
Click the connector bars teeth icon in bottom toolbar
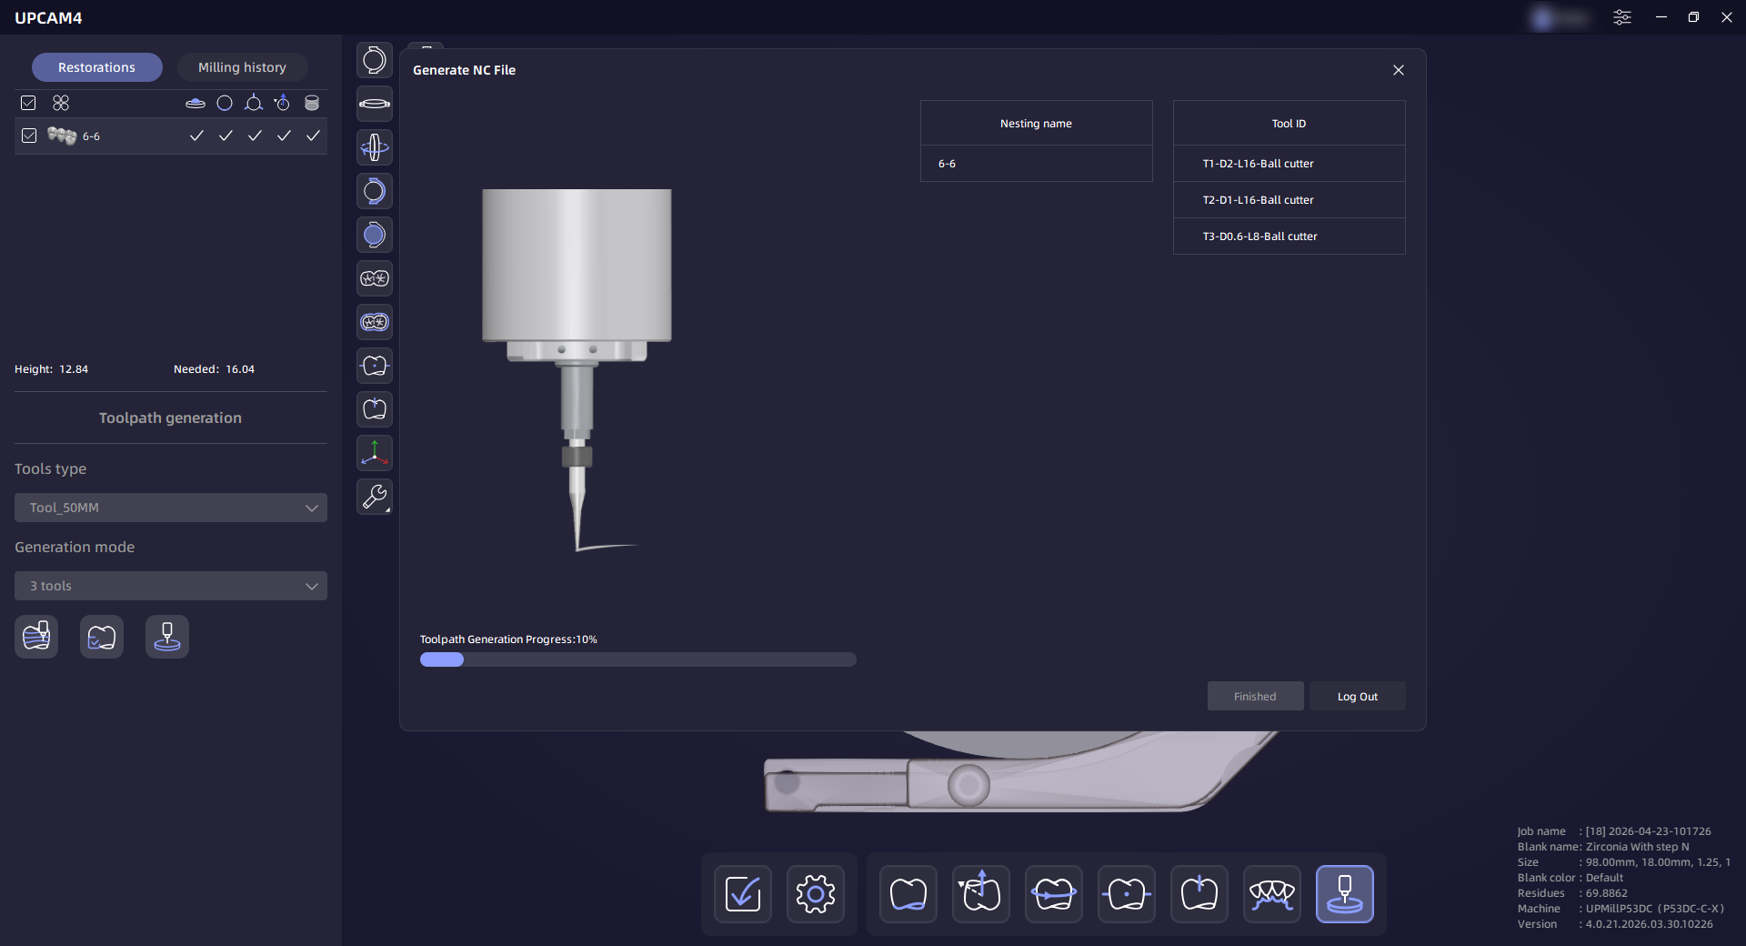click(1271, 894)
